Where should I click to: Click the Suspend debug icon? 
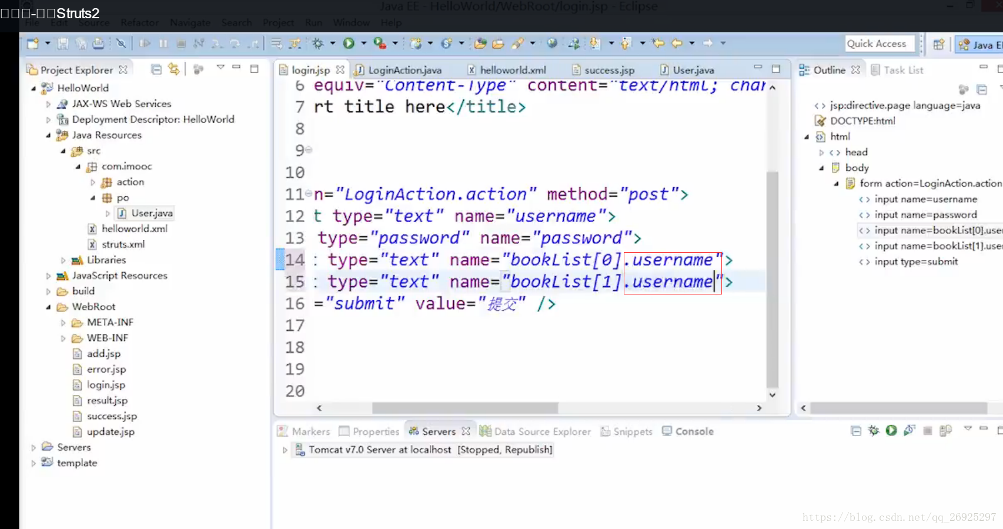(x=163, y=43)
